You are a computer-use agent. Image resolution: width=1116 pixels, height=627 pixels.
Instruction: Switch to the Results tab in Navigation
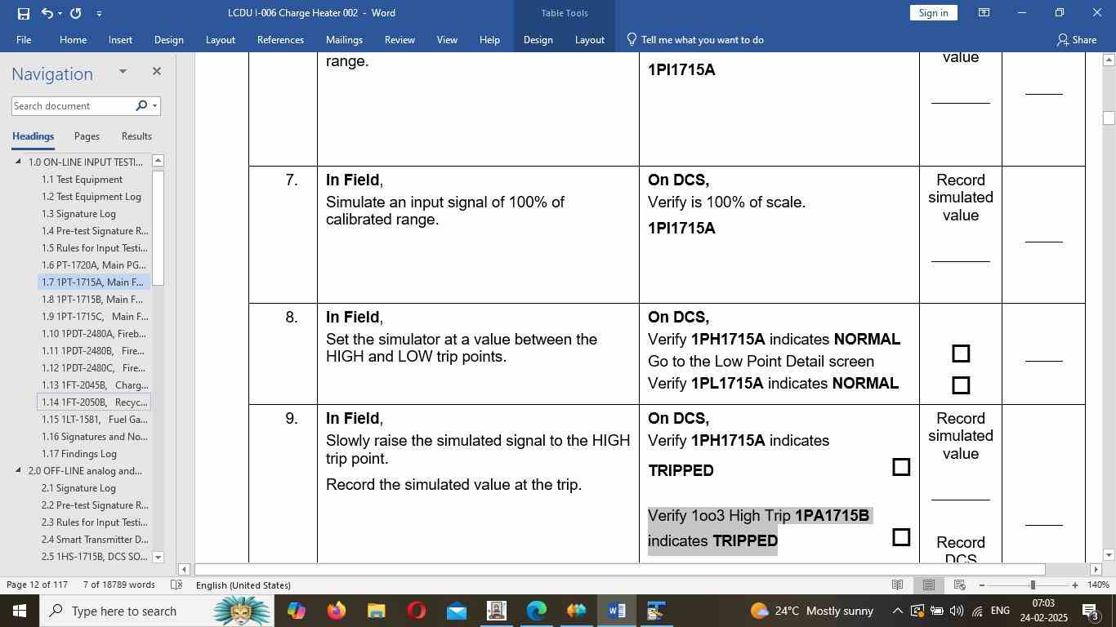point(136,136)
